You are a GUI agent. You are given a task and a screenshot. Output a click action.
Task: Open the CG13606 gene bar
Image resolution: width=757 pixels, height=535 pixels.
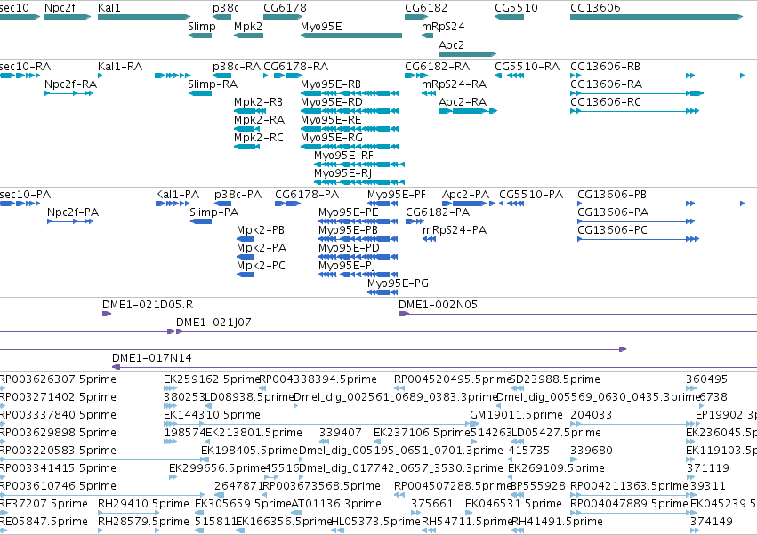656,17
